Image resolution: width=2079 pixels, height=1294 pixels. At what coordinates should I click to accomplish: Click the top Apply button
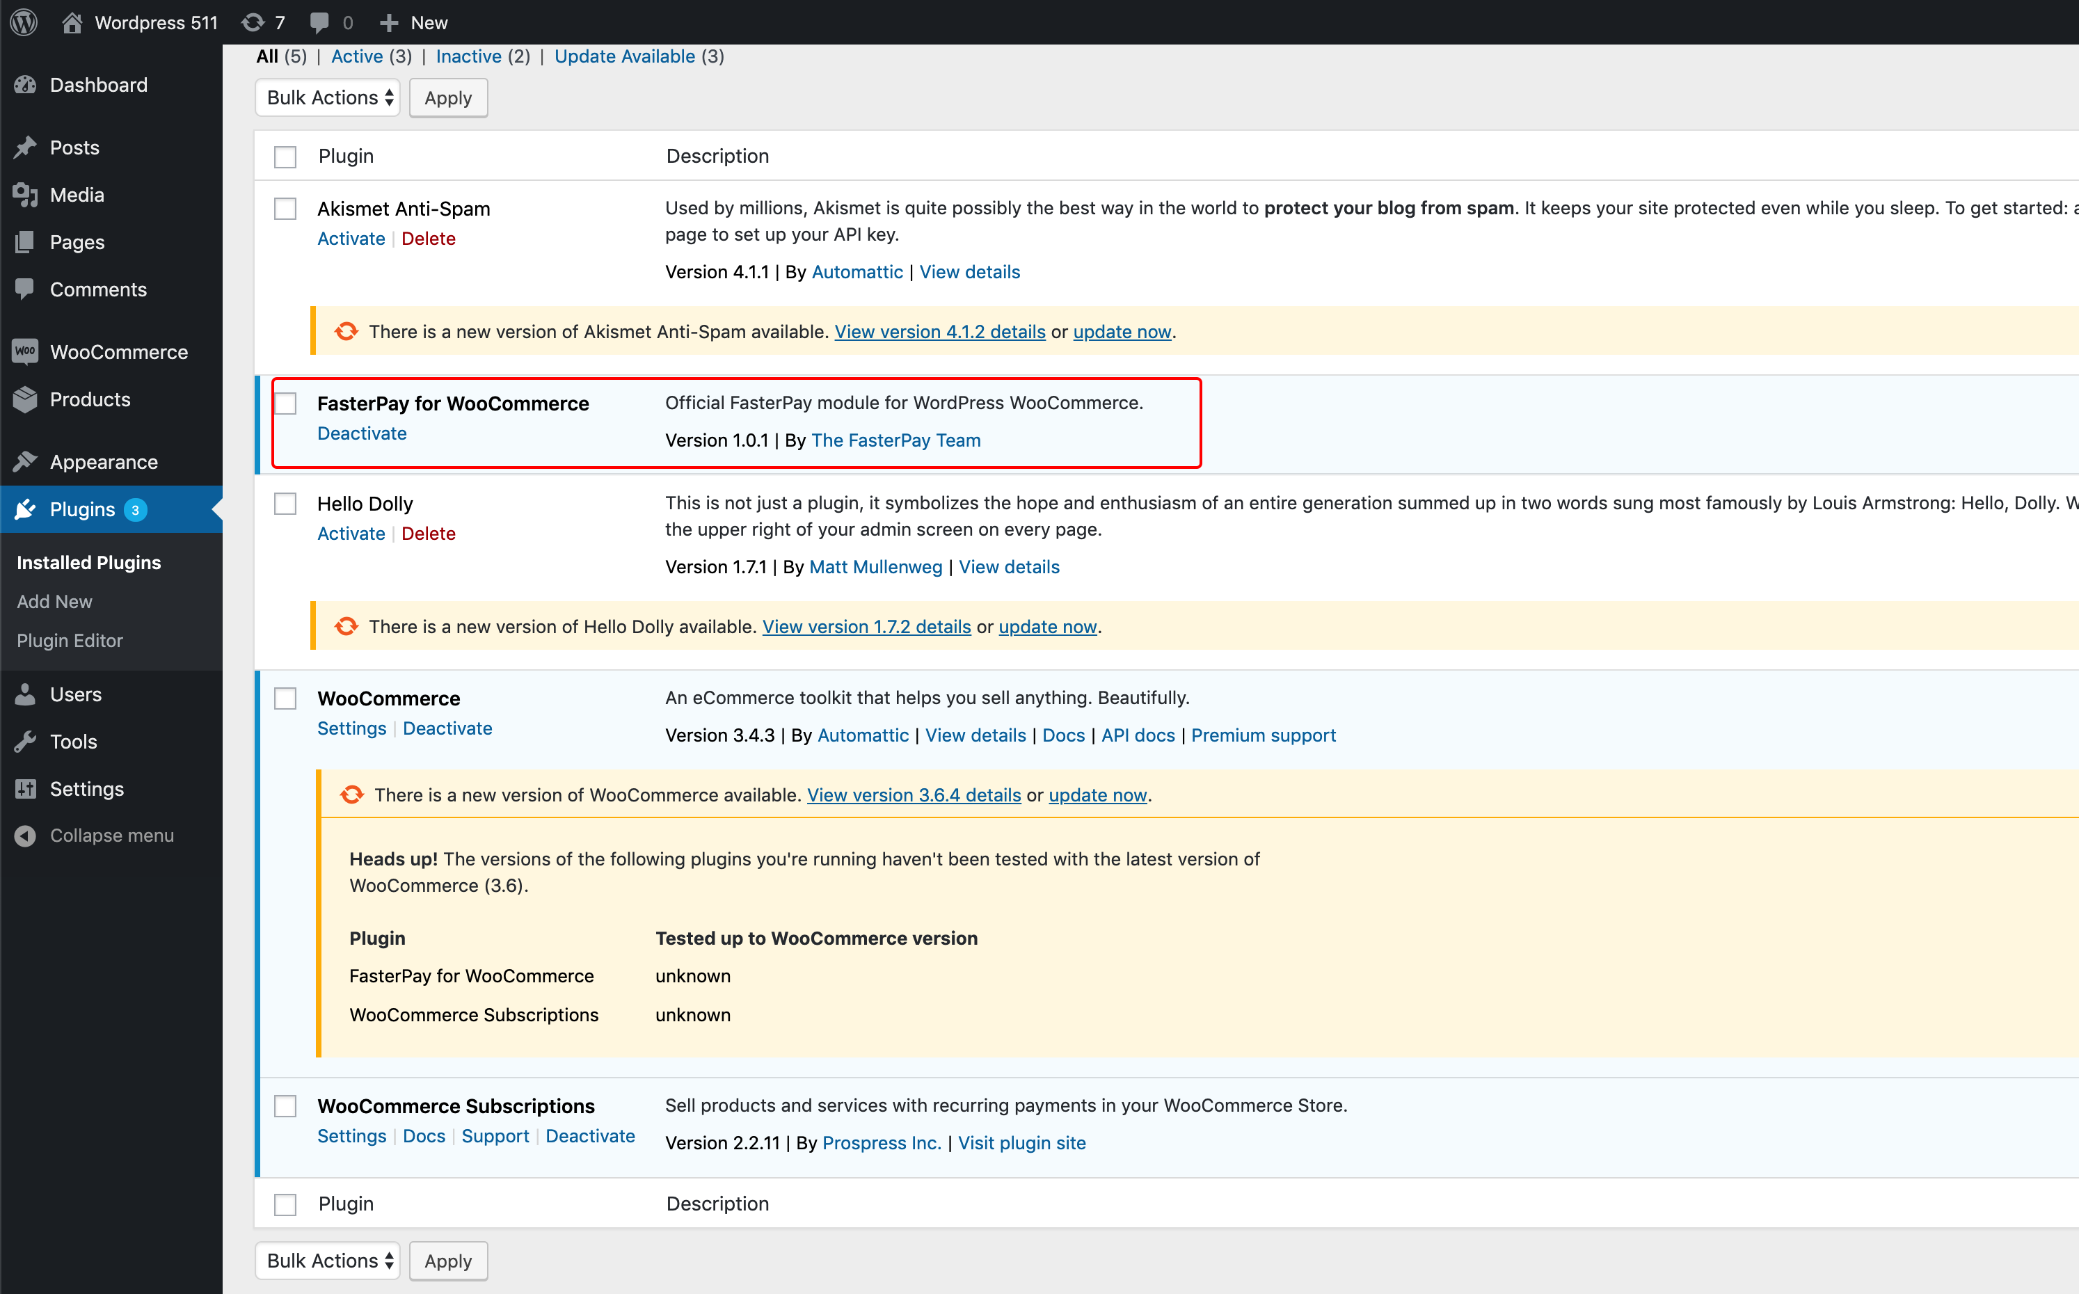449,97
